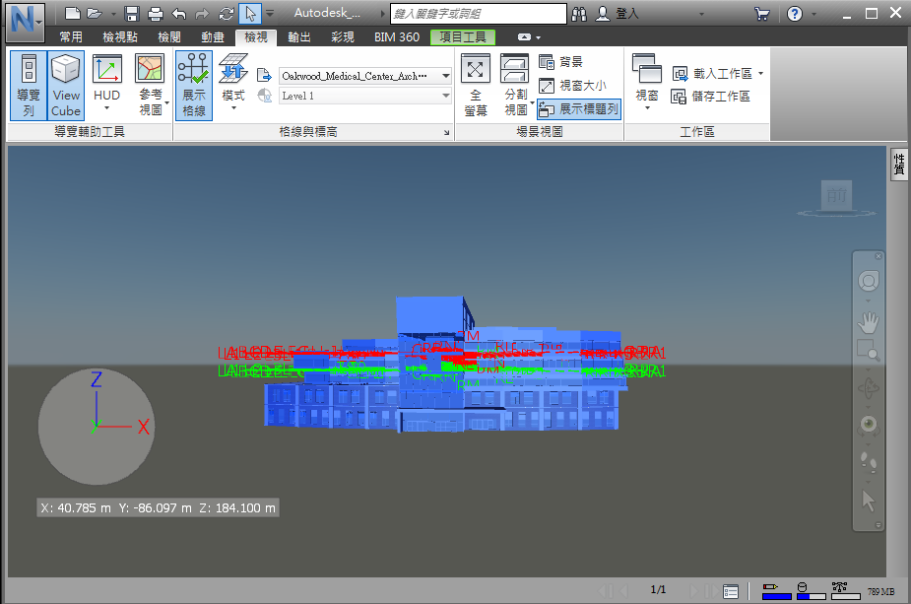Refresh the model with the refresh icon
911x604 pixels.
(x=226, y=14)
